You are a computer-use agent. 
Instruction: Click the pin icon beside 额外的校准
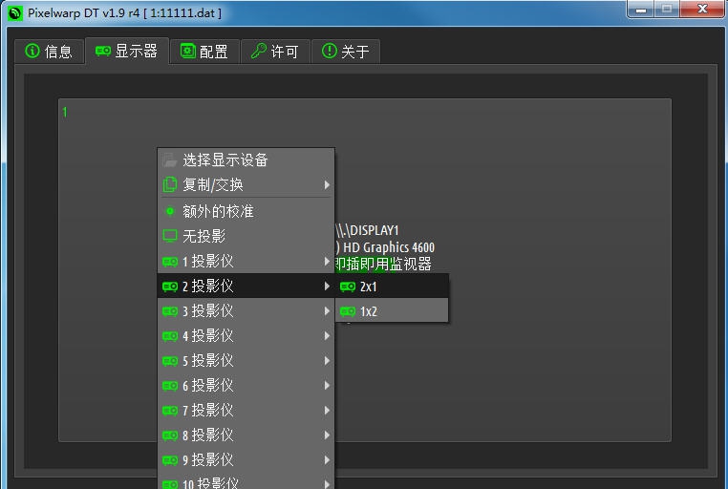[x=170, y=211]
